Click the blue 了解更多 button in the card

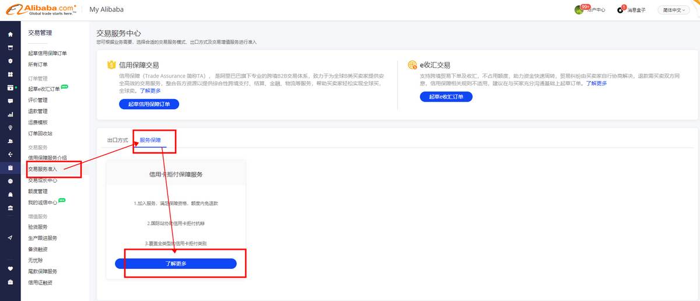pos(176,264)
